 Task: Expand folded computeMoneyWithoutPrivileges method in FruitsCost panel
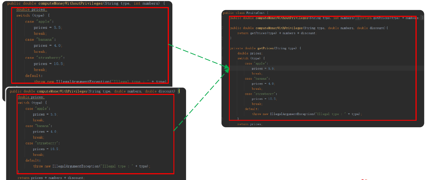click(222, 18)
